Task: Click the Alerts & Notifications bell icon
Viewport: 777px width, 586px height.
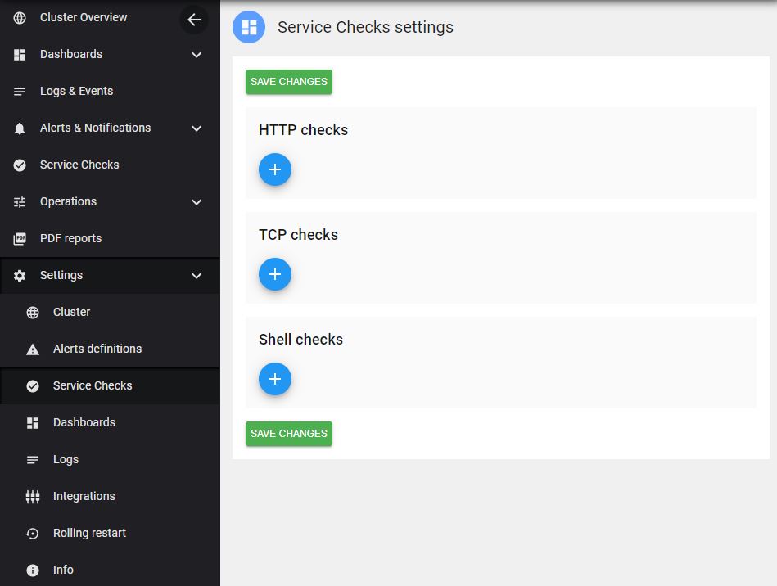Action: [x=20, y=128]
